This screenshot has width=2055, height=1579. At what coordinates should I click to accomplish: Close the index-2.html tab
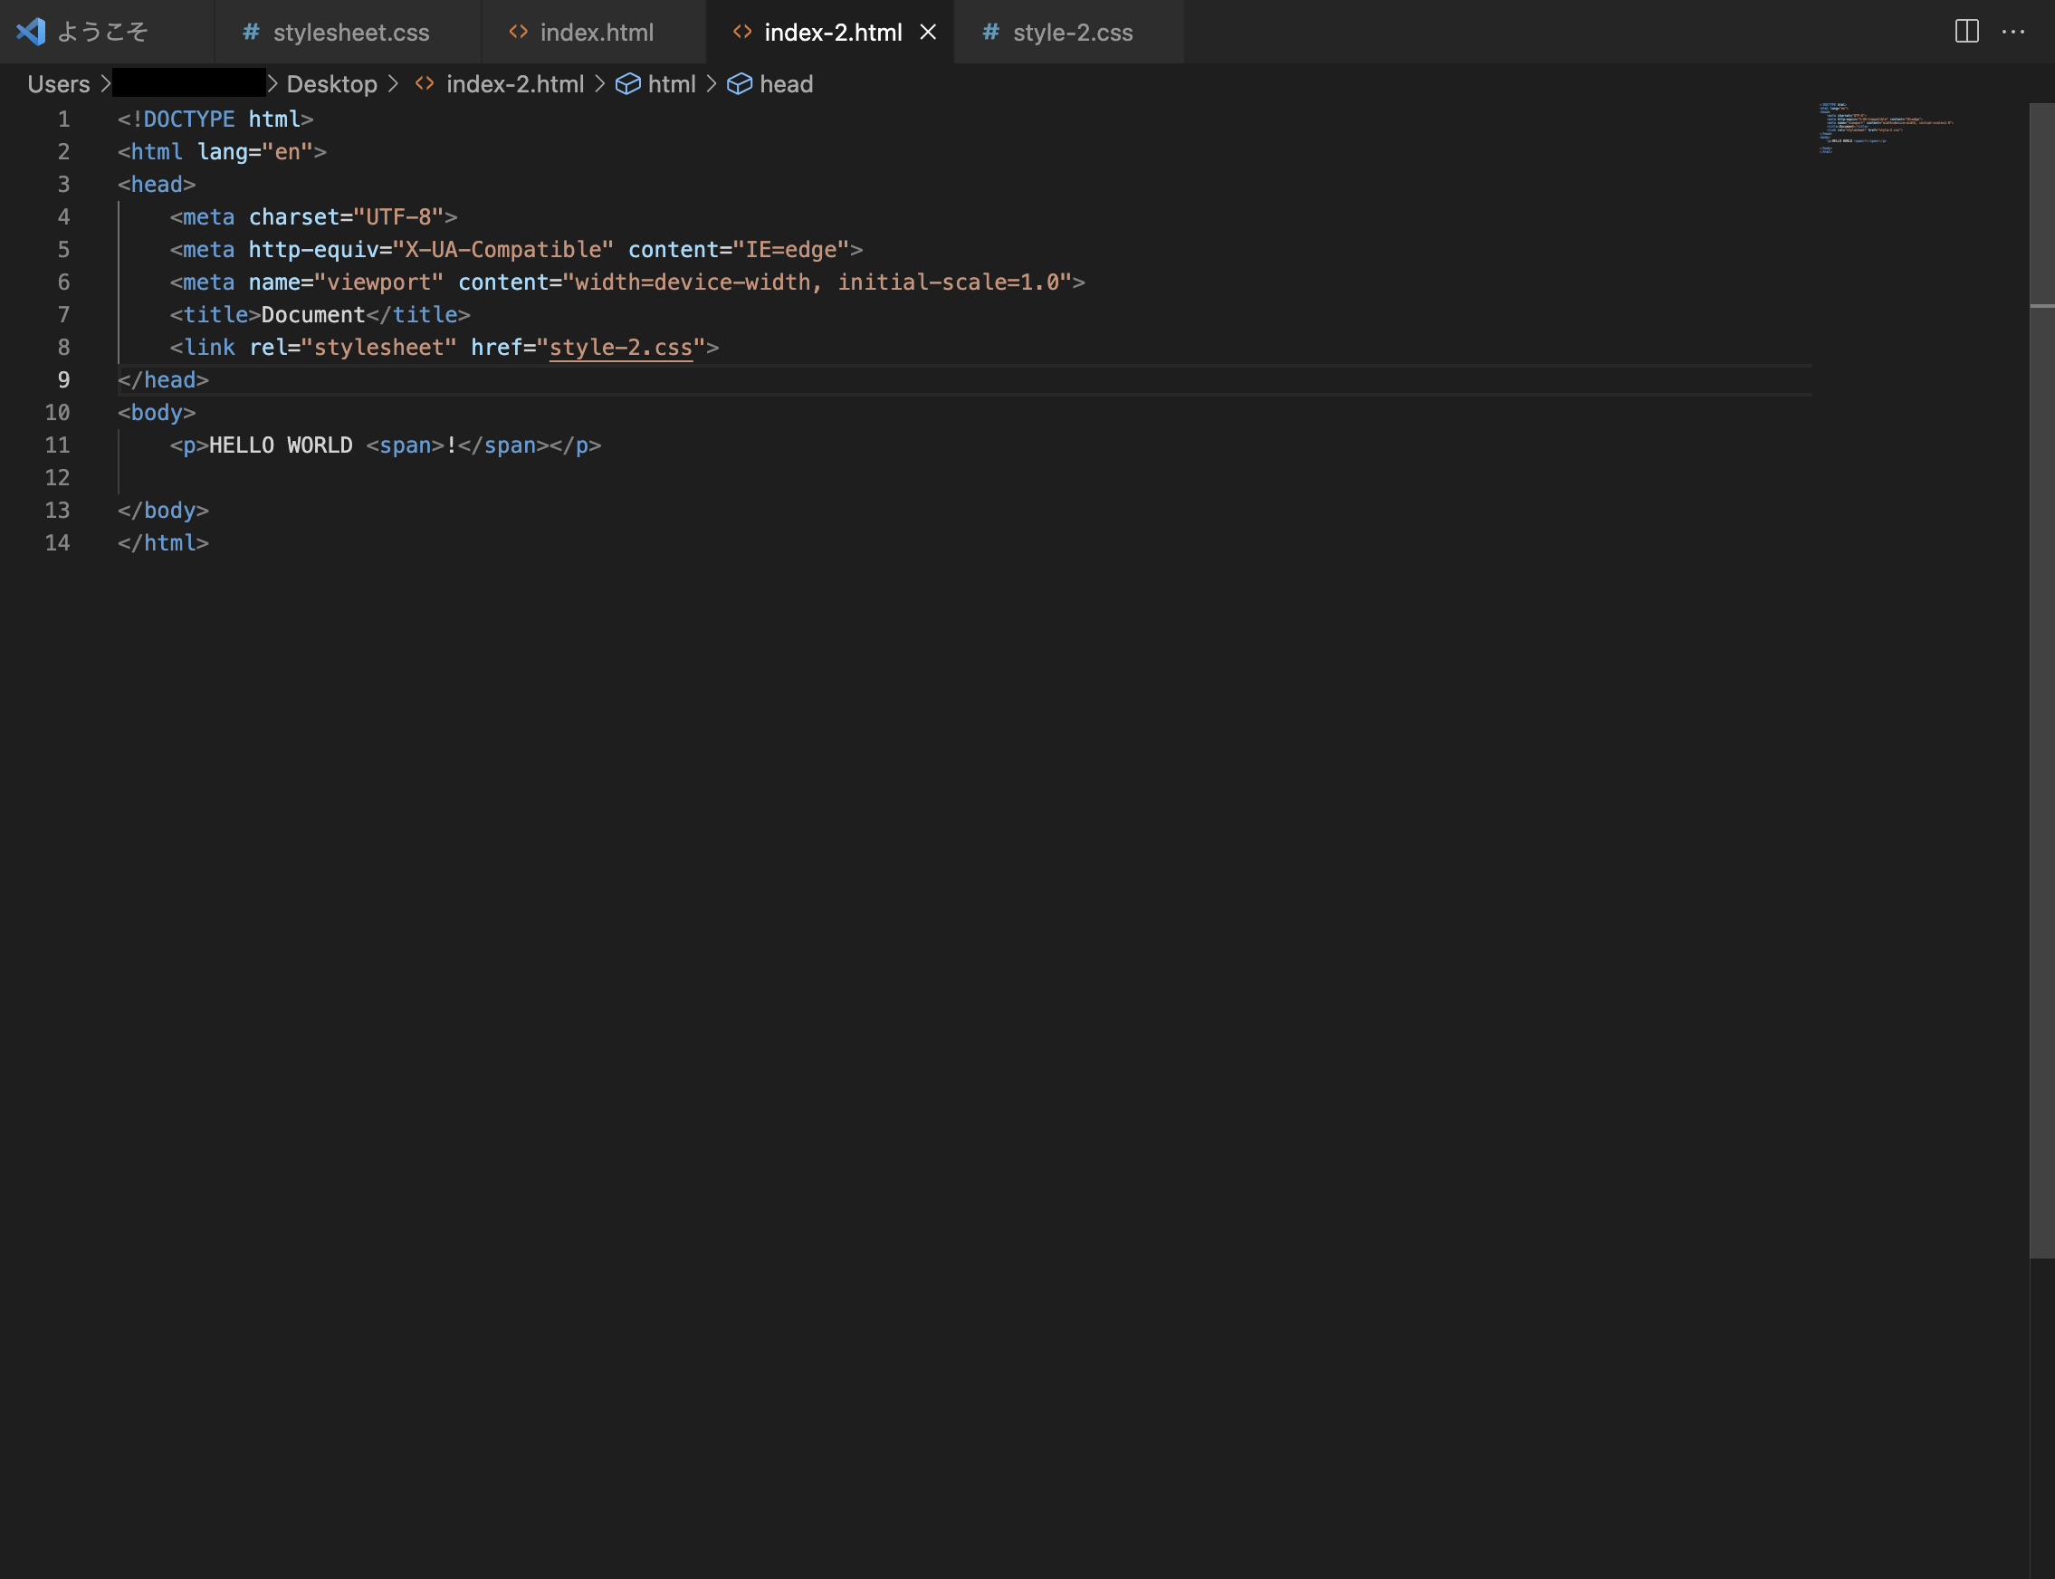(x=927, y=32)
